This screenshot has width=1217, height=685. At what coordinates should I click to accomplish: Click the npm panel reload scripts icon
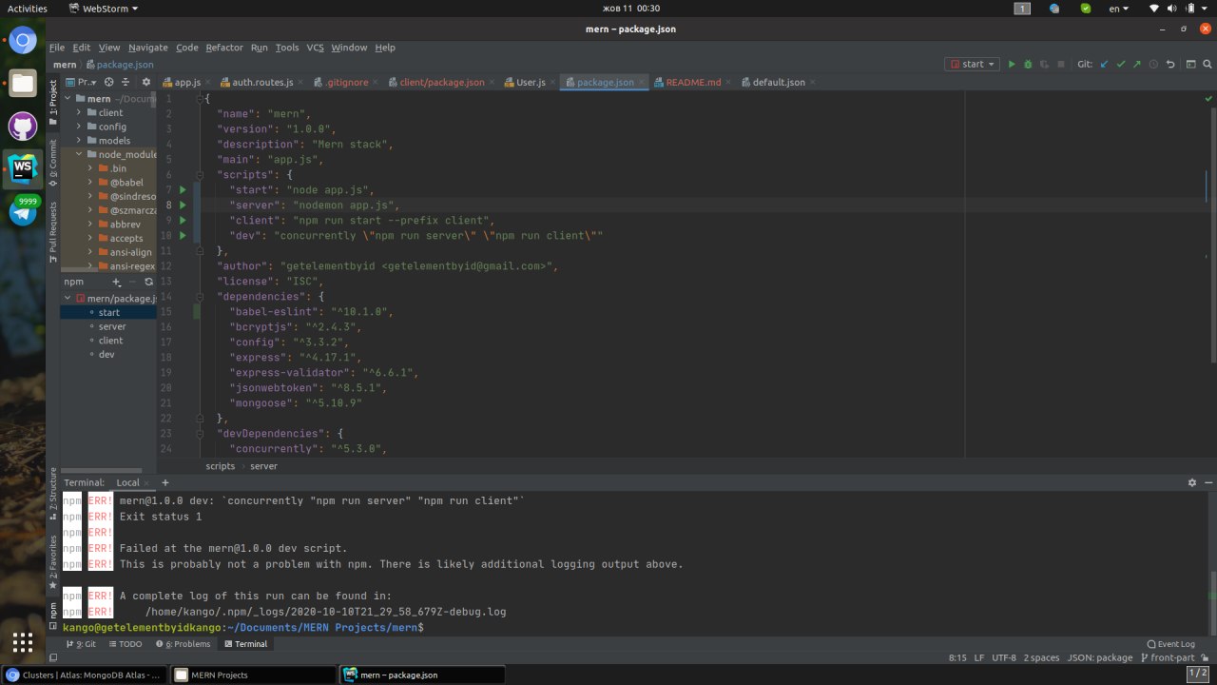pos(149,282)
